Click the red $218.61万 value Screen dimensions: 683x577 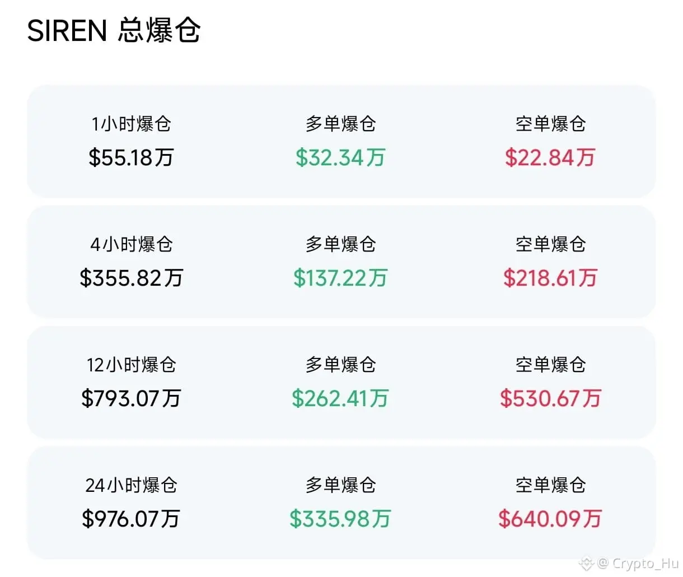click(x=550, y=278)
